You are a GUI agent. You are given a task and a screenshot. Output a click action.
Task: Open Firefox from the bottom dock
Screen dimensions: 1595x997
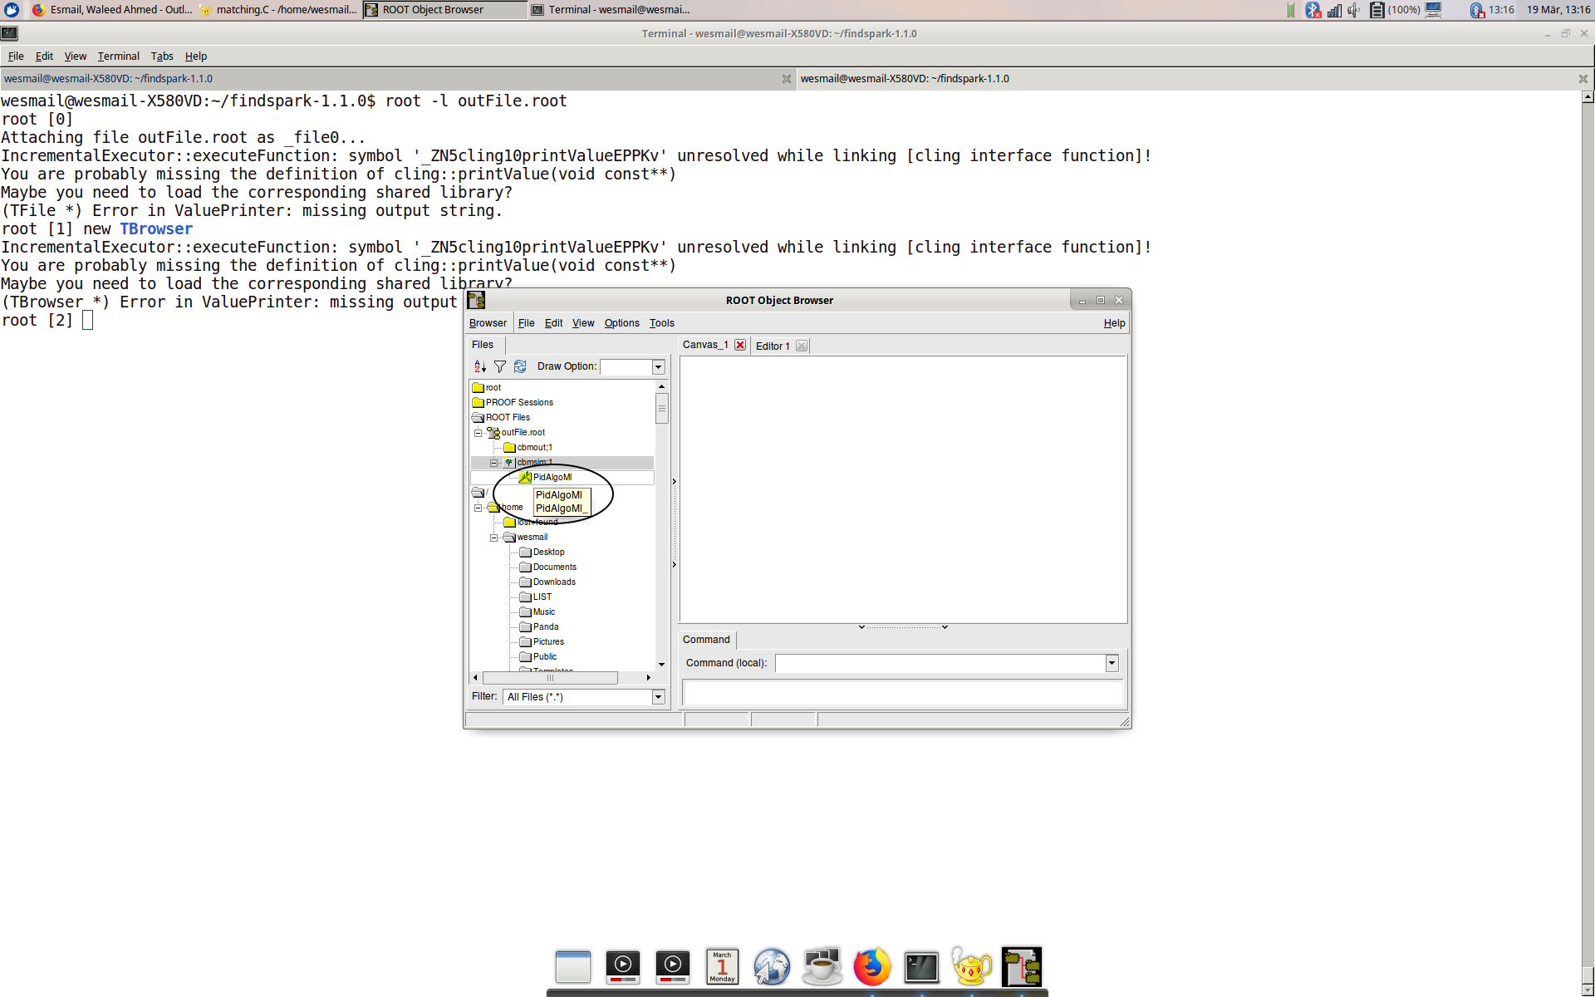click(871, 966)
